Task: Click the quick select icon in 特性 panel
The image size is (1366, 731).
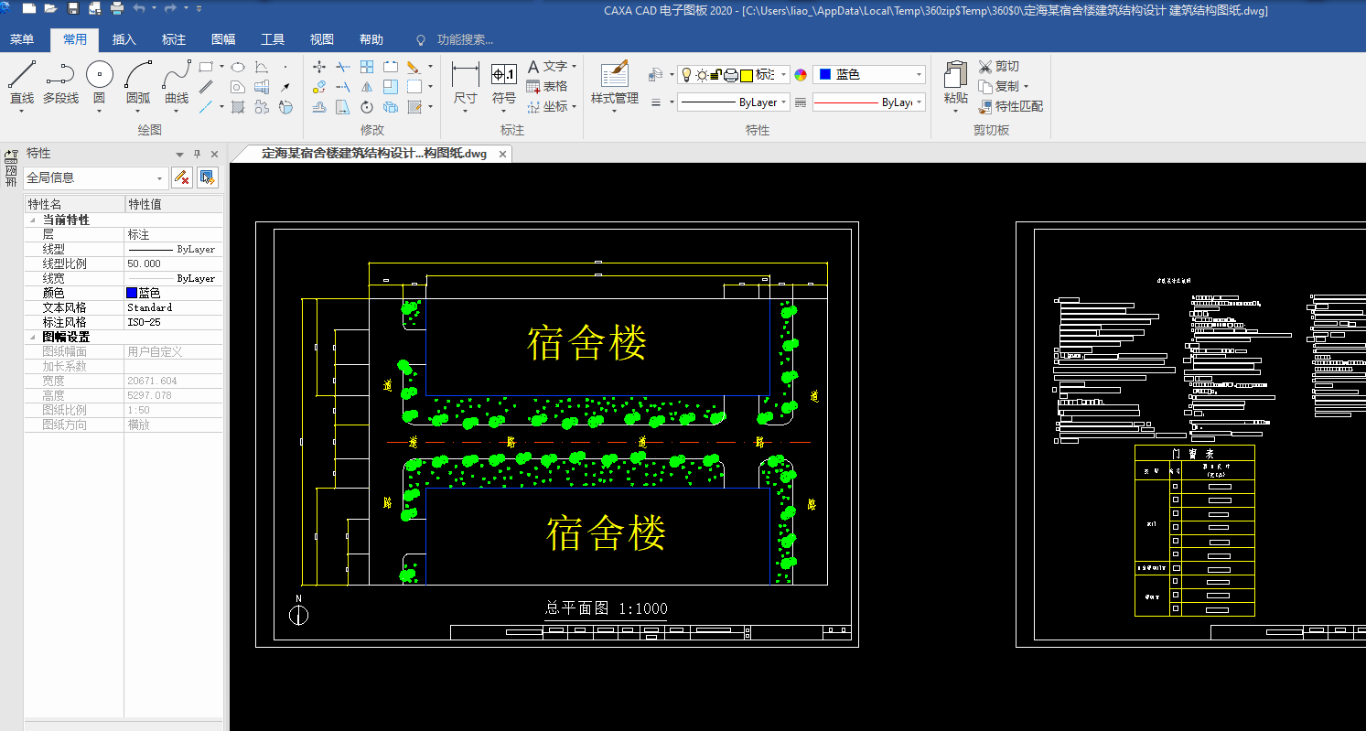Action: pos(208,177)
